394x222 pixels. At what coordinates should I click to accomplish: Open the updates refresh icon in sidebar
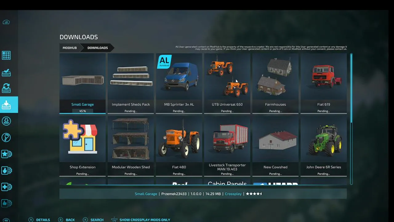click(6, 88)
